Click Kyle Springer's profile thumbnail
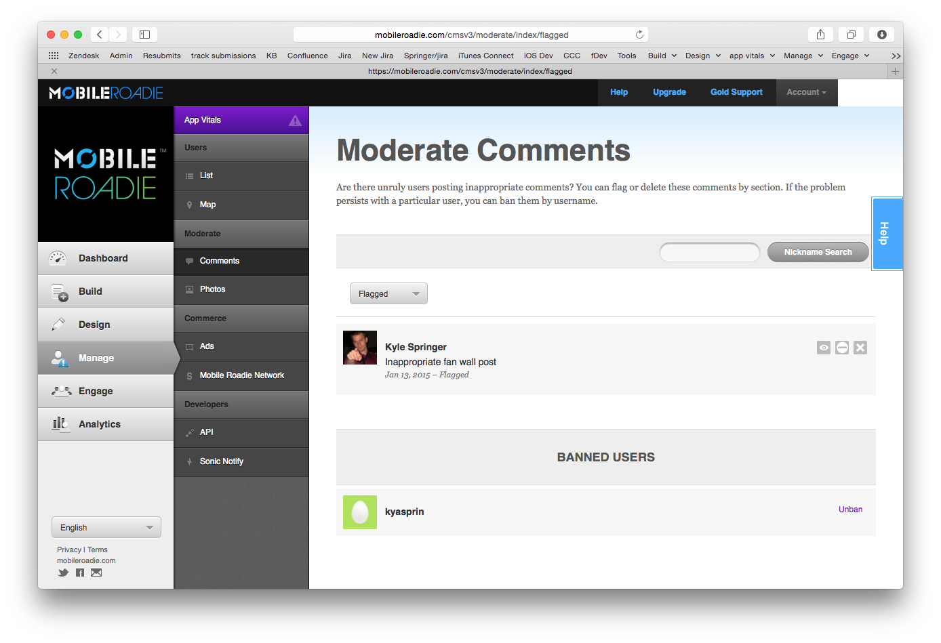Viewport: 941px width, 643px height. 360,348
